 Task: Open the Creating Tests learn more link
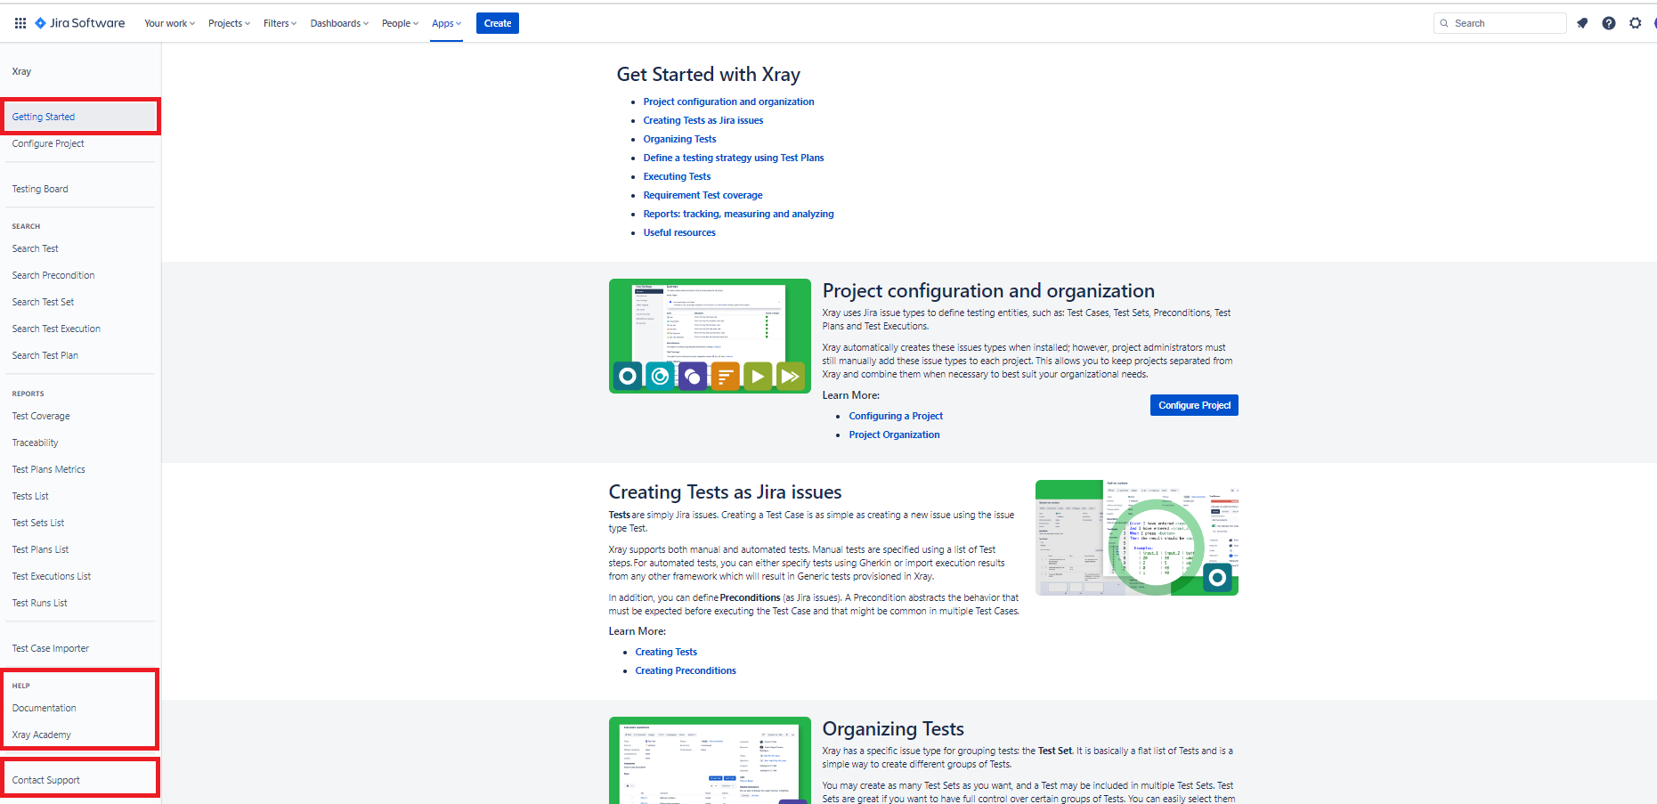point(666,652)
